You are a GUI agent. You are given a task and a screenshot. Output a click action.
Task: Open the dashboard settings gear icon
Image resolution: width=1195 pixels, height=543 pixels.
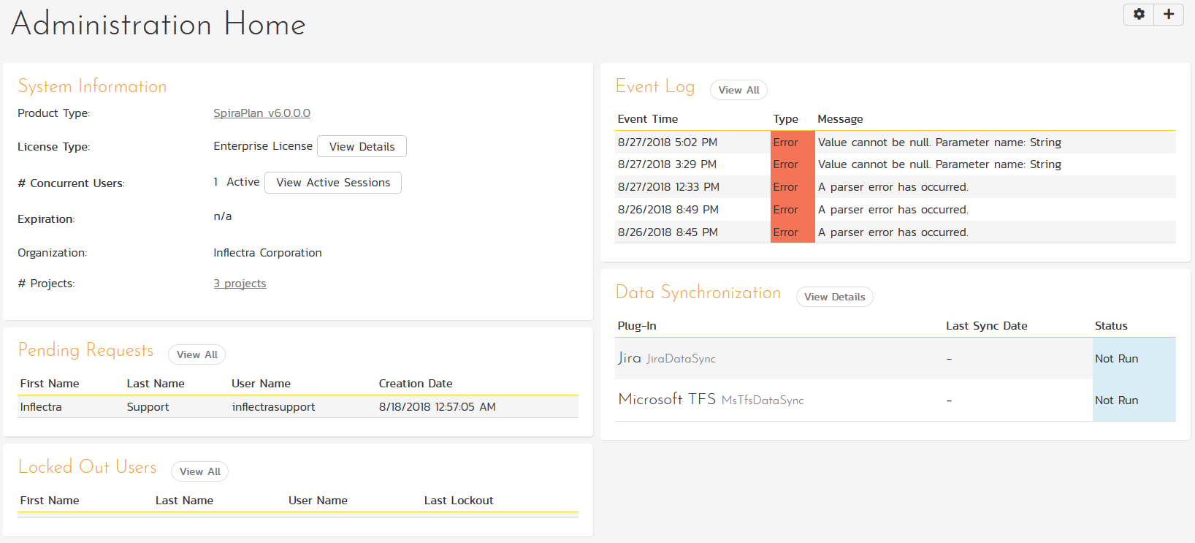pos(1139,14)
